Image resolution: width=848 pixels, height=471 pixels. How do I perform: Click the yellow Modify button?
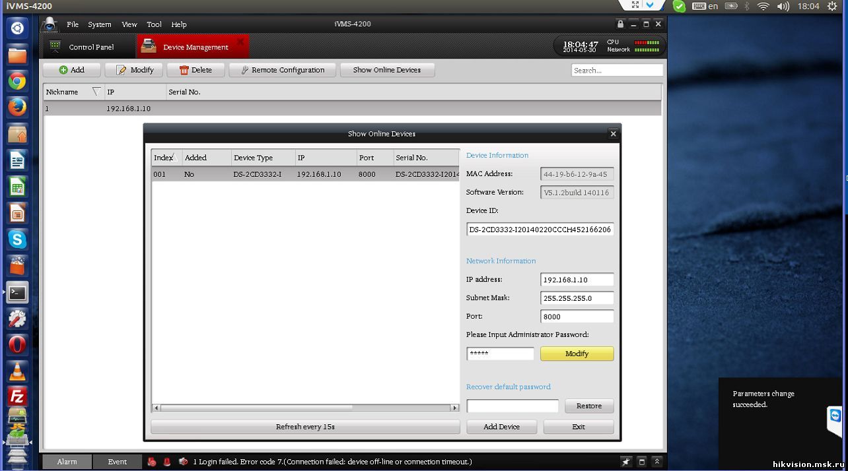point(577,354)
